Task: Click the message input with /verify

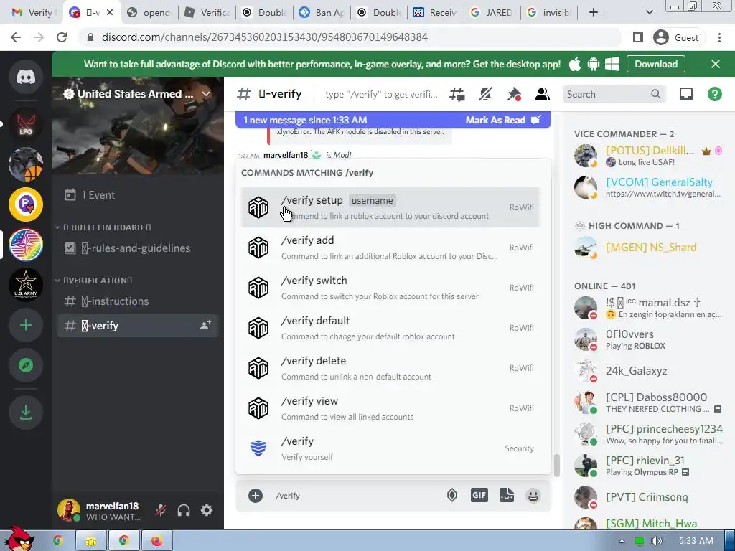Action: [x=356, y=496]
